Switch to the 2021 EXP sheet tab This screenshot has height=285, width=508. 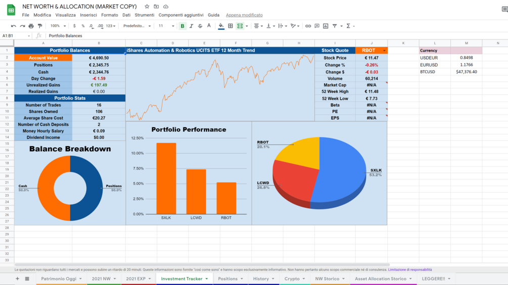pyautogui.click(x=136, y=278)
